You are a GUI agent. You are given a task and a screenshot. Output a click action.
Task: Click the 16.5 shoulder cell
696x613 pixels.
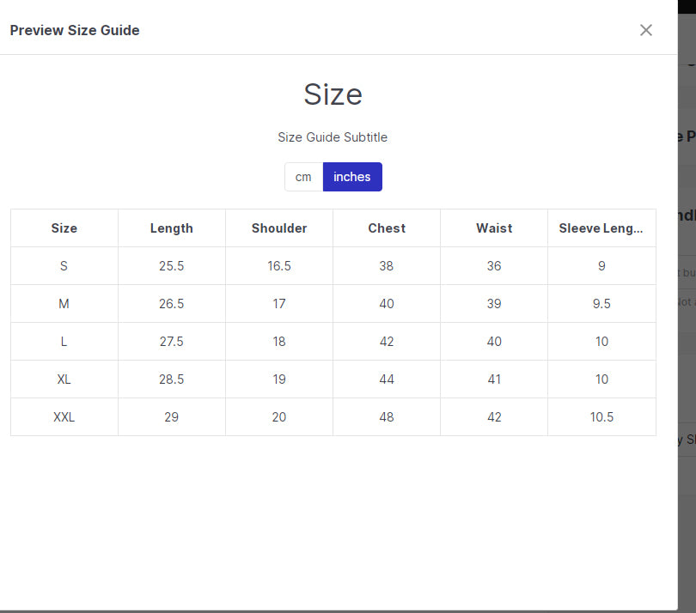(x=279, y=266)
